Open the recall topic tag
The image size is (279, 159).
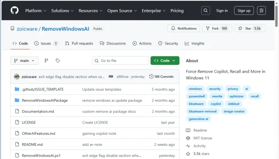pos(255,96)
